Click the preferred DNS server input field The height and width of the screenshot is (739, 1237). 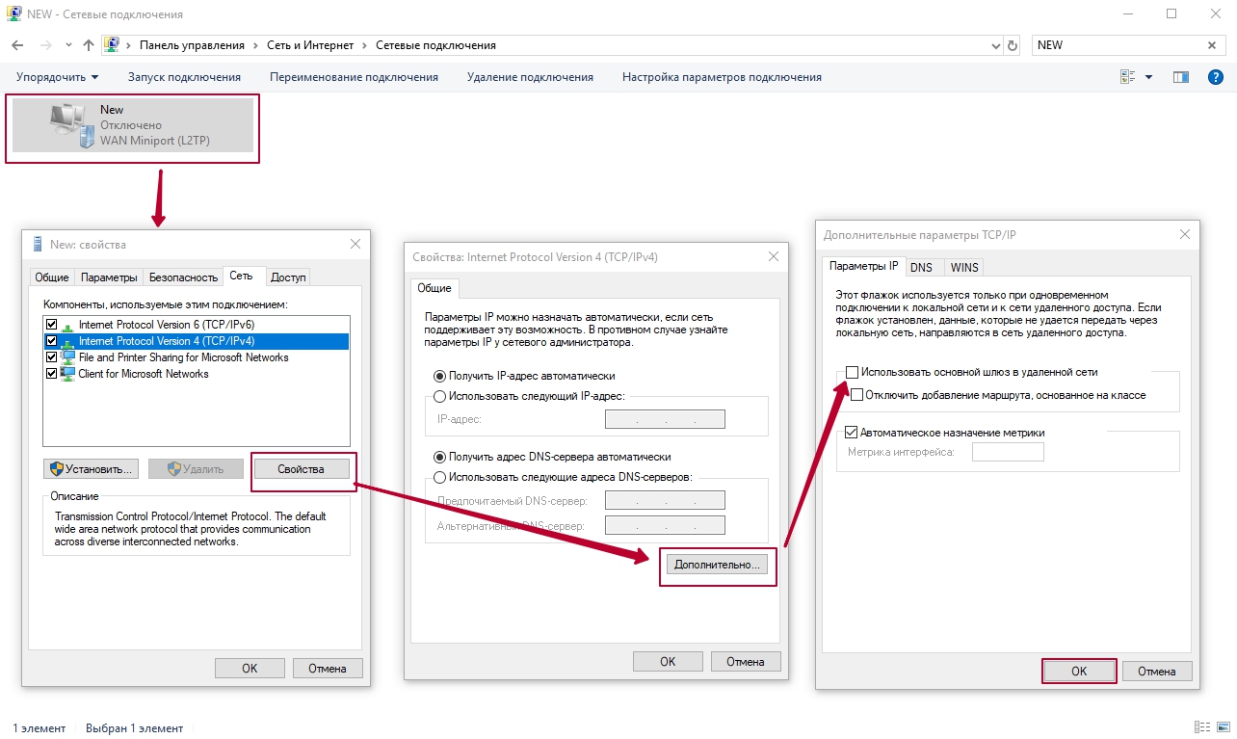click(665, 501)
